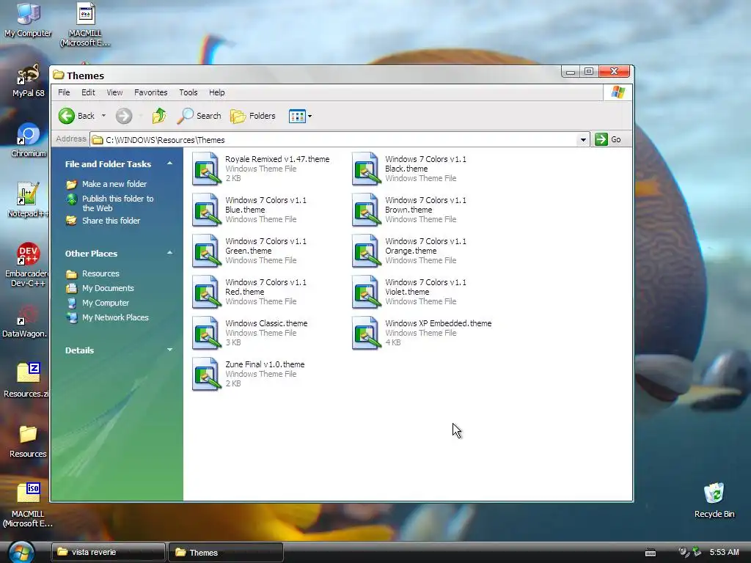Select the Windows XP Embedded theme icon
The image size is (751, 563).
[366, 333]
